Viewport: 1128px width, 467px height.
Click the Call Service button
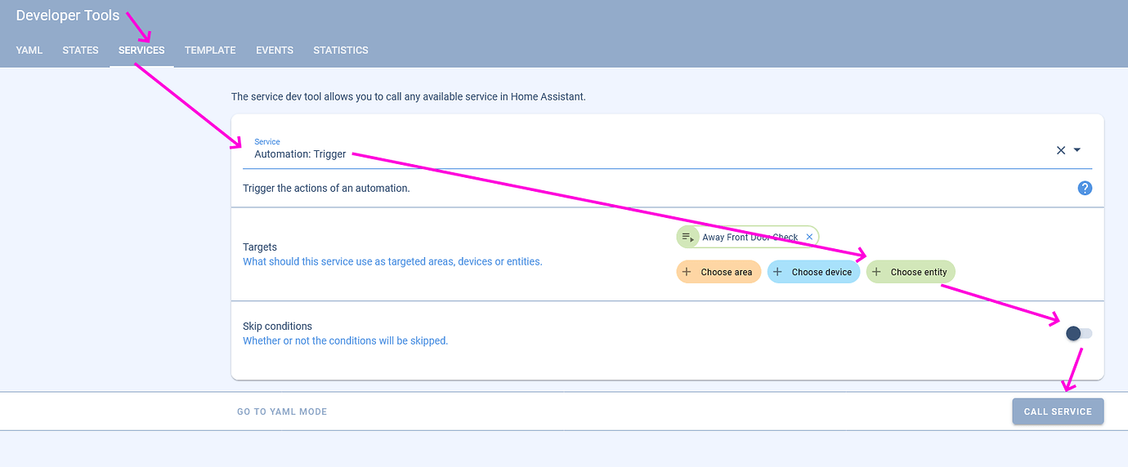(x=1058, y=411)
